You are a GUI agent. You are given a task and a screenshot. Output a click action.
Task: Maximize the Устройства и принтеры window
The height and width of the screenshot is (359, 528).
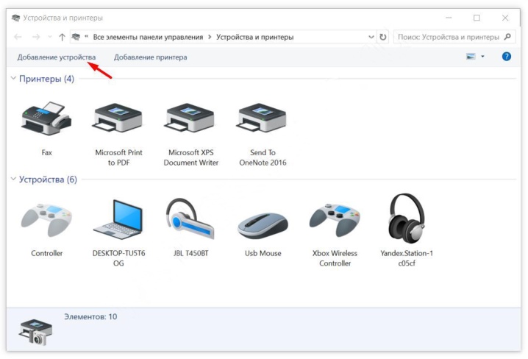[x=477, y=18]
